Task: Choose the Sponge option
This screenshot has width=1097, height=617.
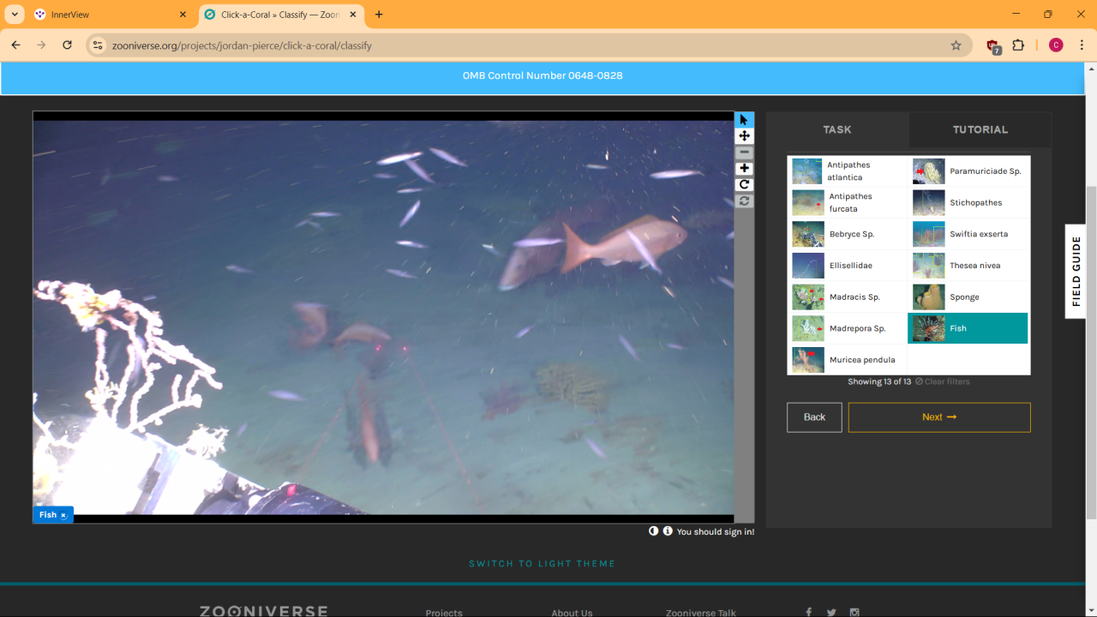Action: [x=968, y=297]
